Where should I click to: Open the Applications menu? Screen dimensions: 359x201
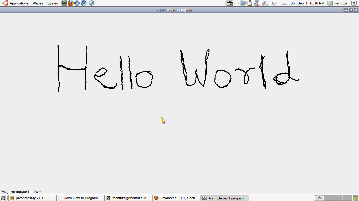click(x=16, y=3)
